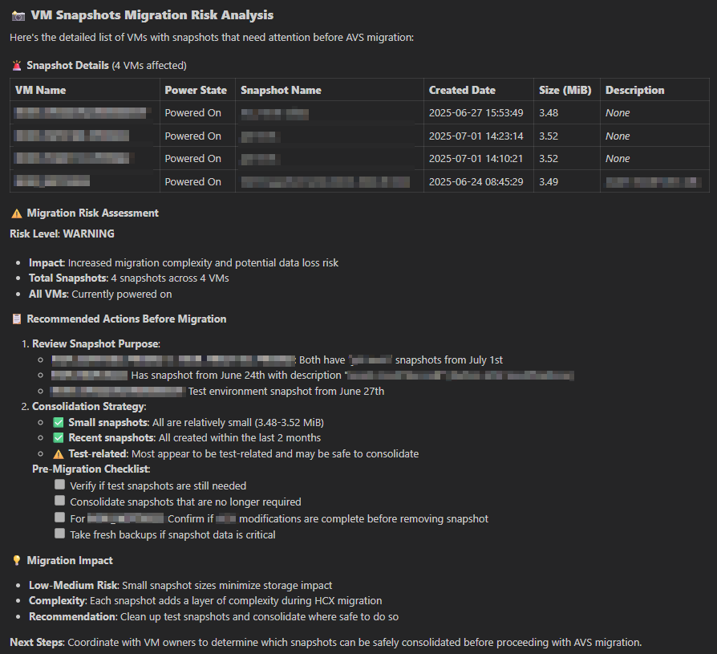Click size '3.52' in the 14:23:14 row
Screen dimensions: 717x654
[549, 136]
